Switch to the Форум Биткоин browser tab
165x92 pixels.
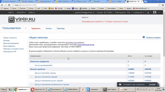46,2
